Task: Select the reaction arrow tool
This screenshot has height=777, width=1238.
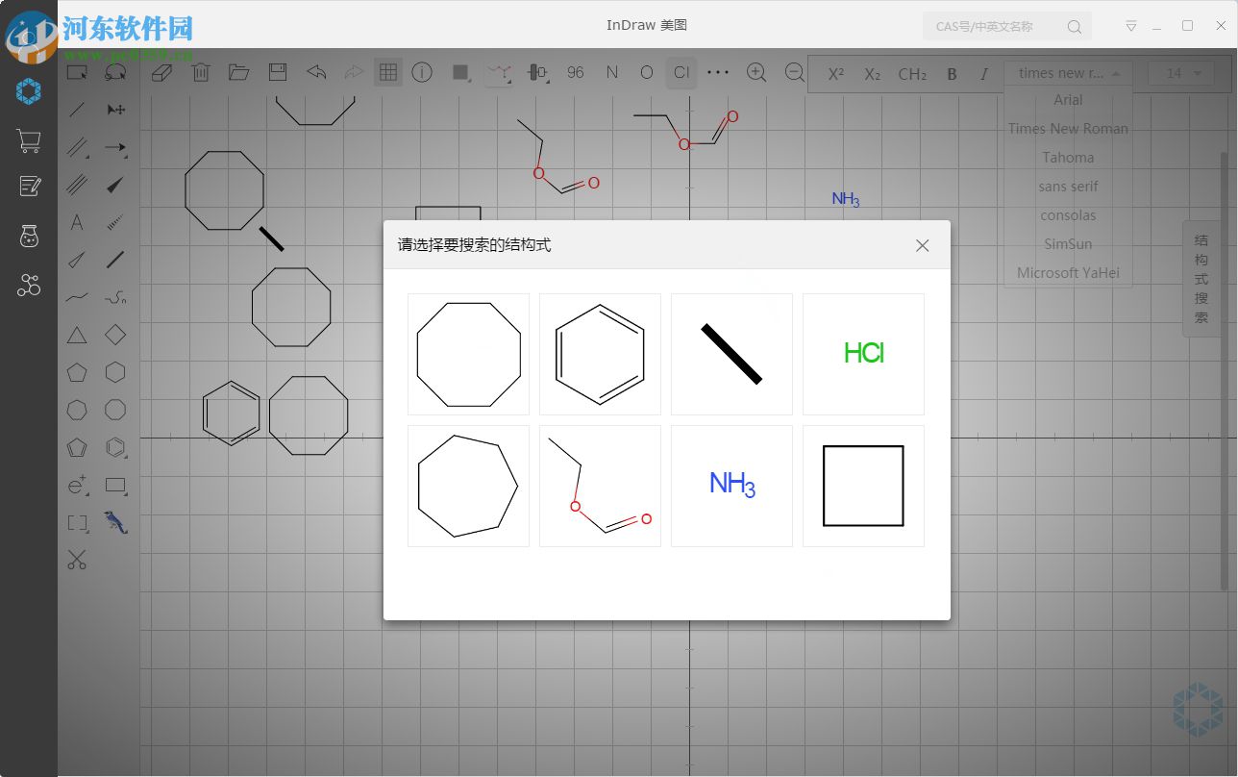Action: 115,147
